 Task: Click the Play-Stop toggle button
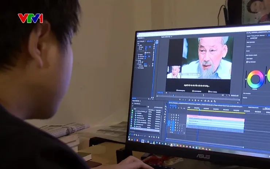click(x=195, y=100)
